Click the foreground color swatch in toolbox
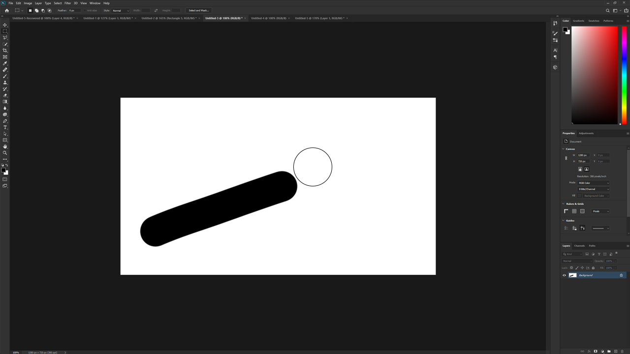The height and width of the screenshot is (354, 630). (3, 170)
